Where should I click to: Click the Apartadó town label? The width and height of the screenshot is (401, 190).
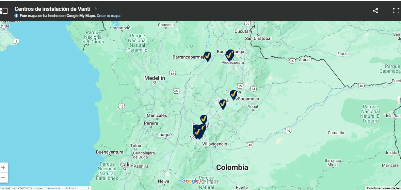coord(122,28)
